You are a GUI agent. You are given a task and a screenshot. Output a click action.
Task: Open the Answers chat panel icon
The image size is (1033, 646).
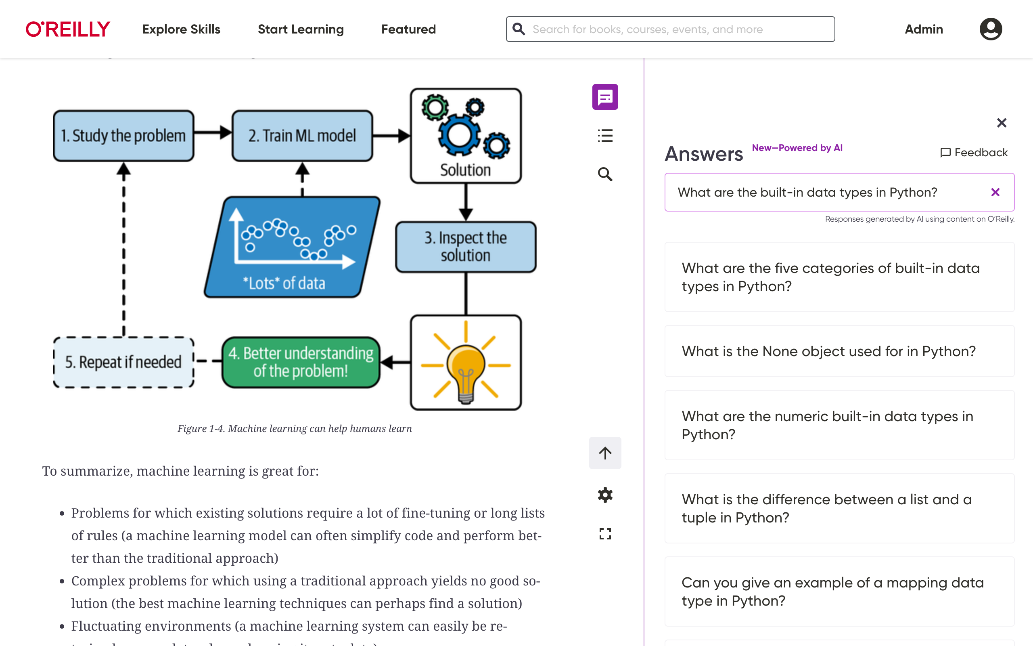point(605,97)
